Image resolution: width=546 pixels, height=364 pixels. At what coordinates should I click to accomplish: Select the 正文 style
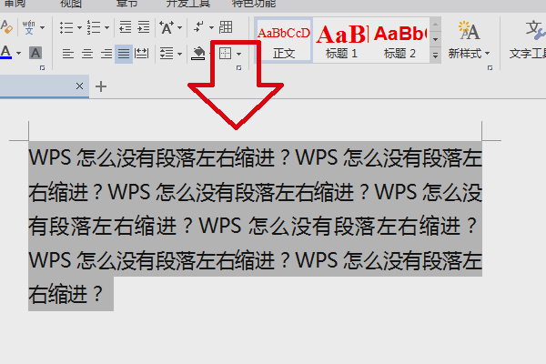284,41
